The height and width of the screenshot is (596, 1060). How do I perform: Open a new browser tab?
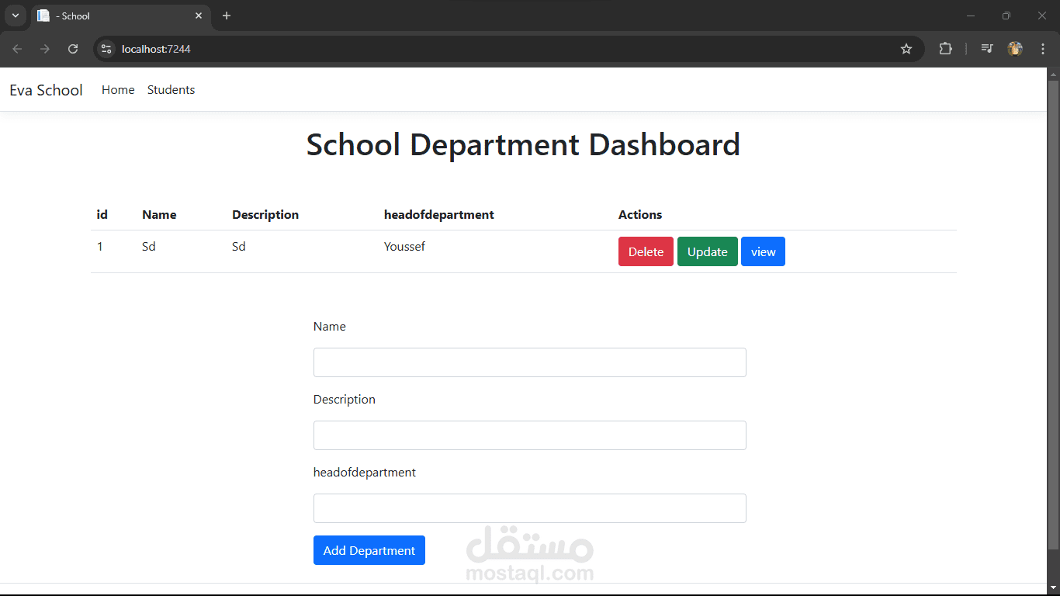(x=227, y=16)
